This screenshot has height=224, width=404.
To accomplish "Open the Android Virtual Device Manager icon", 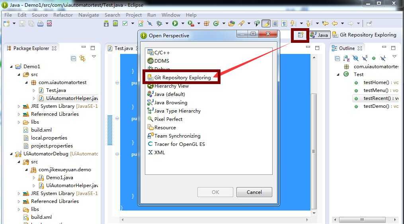I will click(115, 24).
